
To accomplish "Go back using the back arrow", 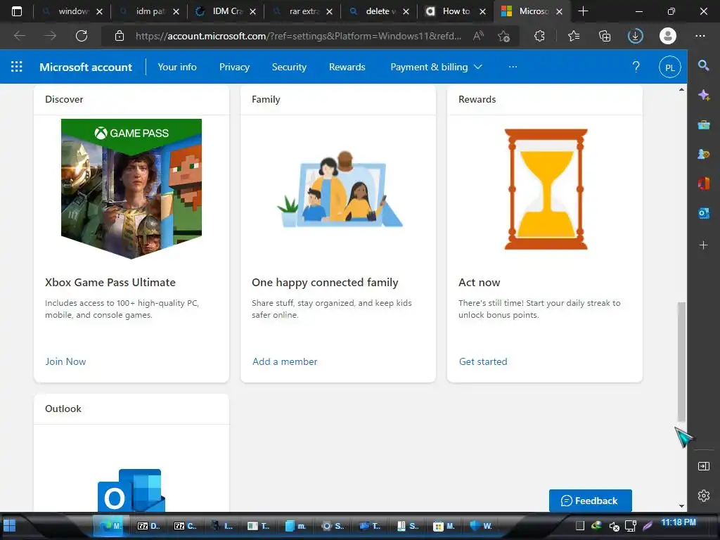I will [x=20, y=36].
